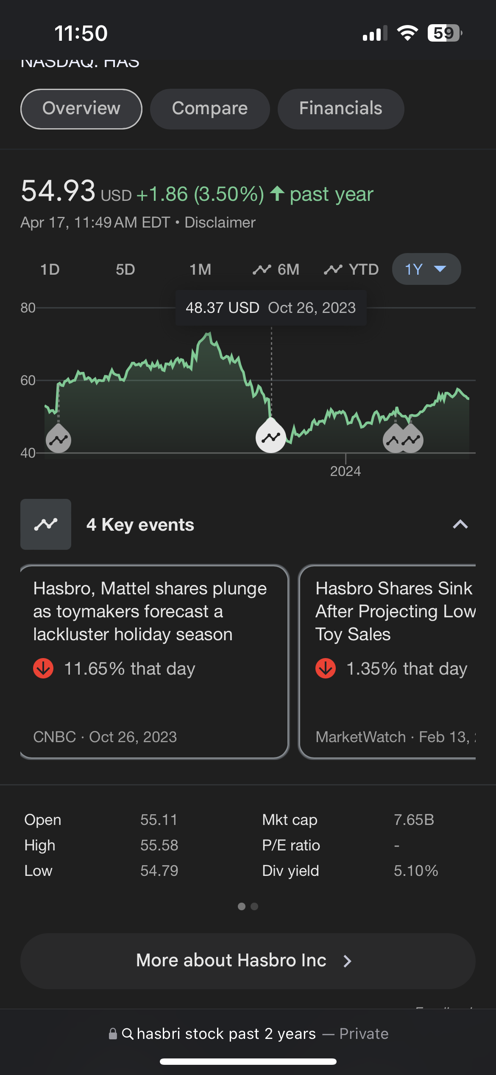Collapse the 4 Key events section

pyautogui.click(x=460, y=524)
